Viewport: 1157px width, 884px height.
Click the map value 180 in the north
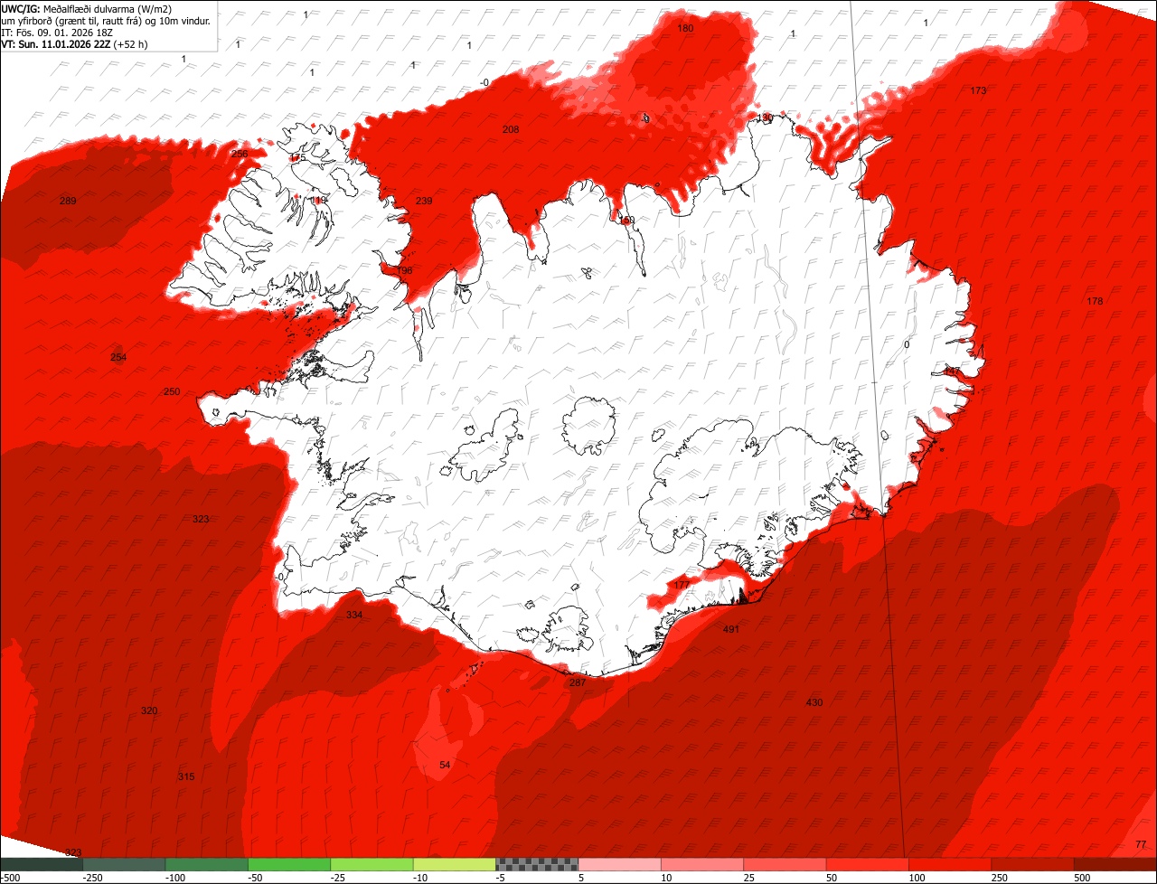686,29
